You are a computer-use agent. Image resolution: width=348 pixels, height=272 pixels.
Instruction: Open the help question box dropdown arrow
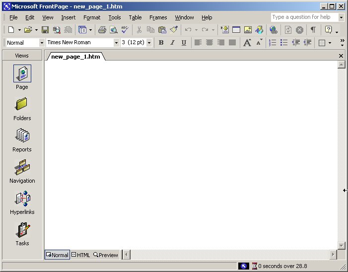point(342,17)
